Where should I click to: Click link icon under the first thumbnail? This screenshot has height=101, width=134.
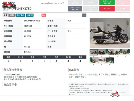(94, 56)
